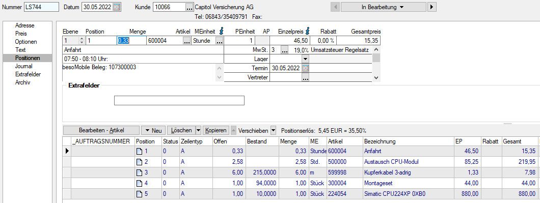Click the Rabatt field 0,00 %
The width and height of the screenshot is (540, 203).
pos(323,41)
